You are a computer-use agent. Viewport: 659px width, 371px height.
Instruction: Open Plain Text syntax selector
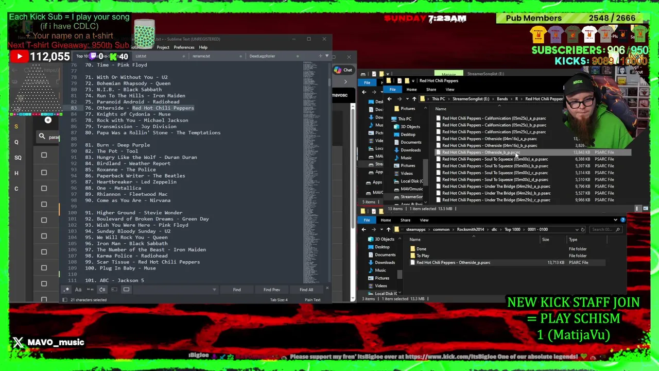click(313, 300)
